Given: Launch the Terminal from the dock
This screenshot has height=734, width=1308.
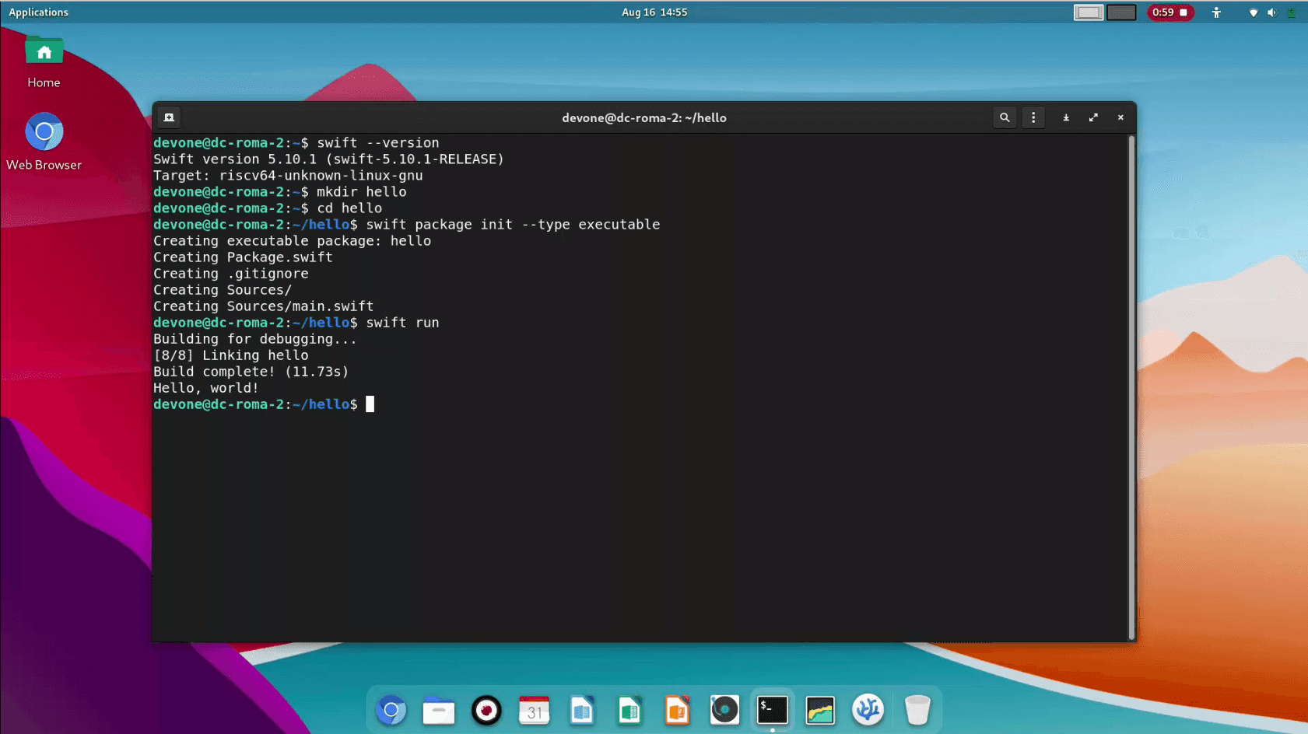Looking at the screenshot, I should coord(772,710).
